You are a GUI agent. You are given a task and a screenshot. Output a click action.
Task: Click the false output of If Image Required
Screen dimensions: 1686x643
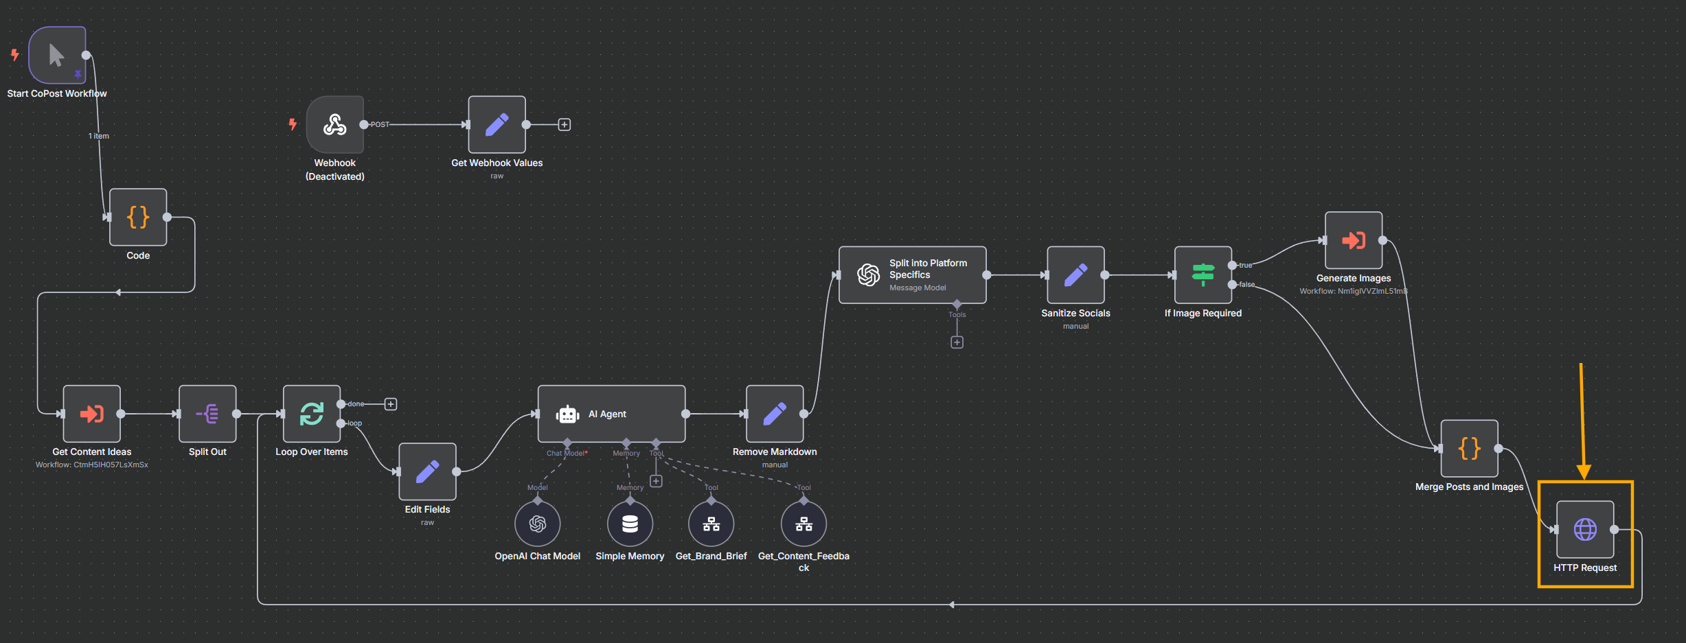pos(1233,284)
